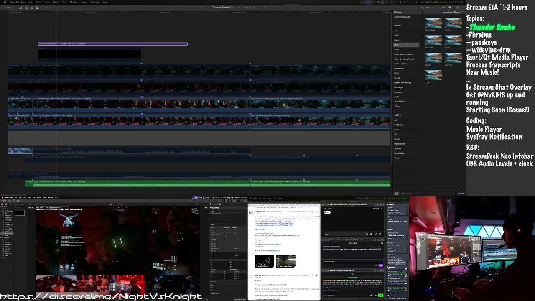
Task: Open the Trim menu
Action: (x=46, y=2)
